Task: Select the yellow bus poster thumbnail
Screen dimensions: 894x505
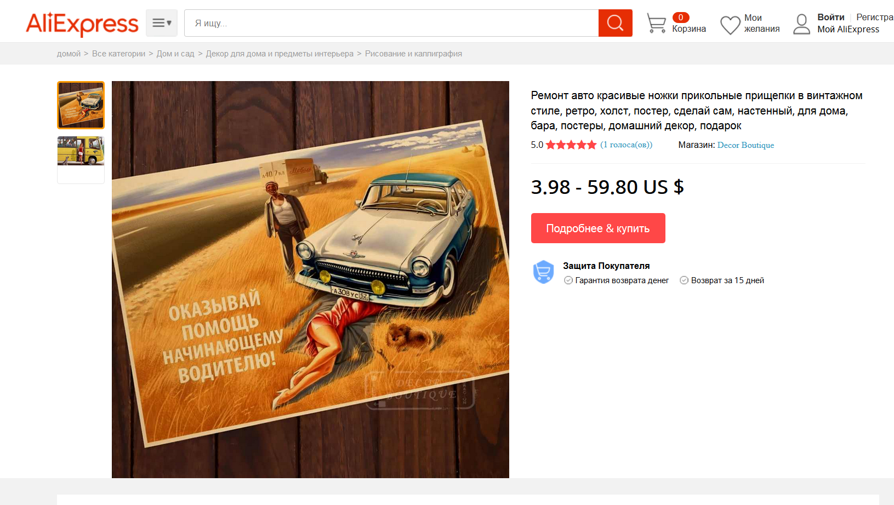Action: tap(81, 151)
